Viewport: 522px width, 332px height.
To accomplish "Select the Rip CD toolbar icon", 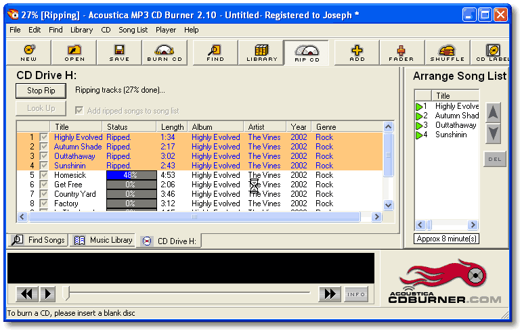I will pos(307,53).
